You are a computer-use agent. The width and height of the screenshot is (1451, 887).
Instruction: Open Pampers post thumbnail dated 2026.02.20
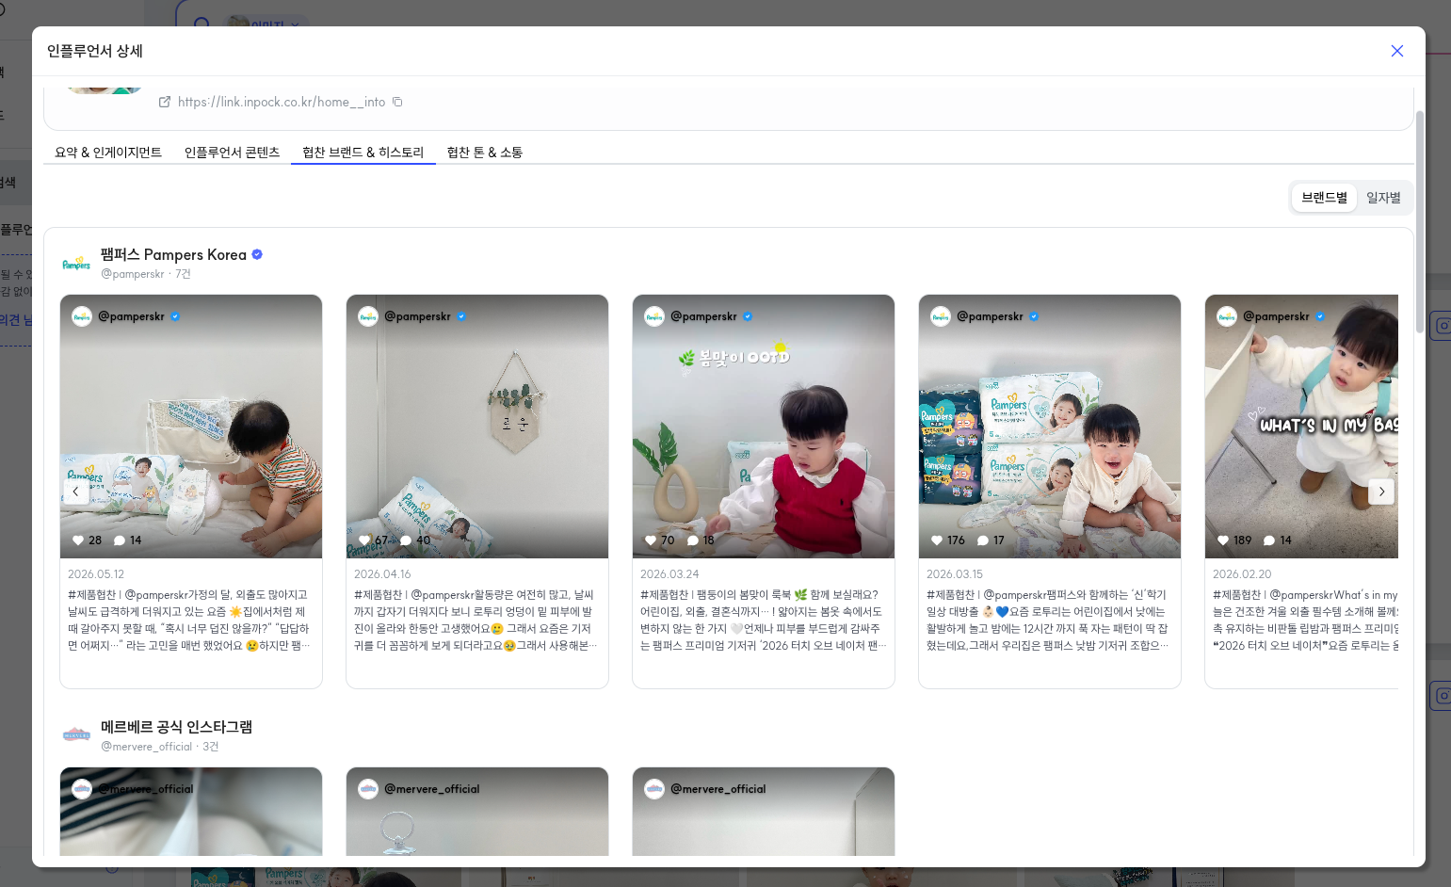pos(1301,427)
